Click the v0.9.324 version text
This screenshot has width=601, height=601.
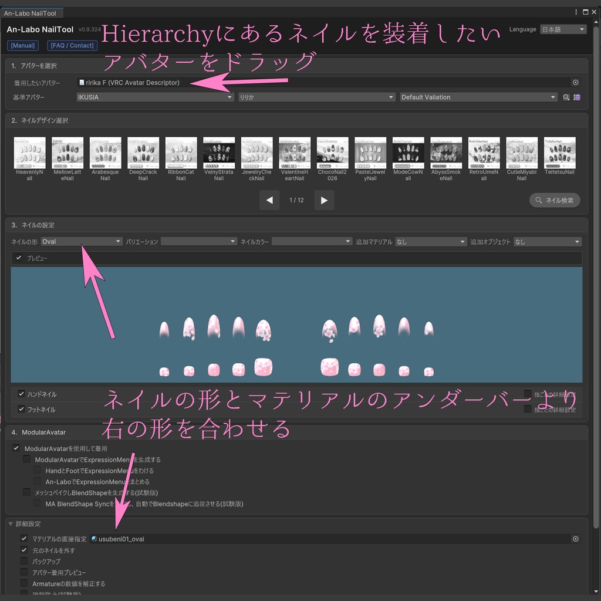[90, 29]
